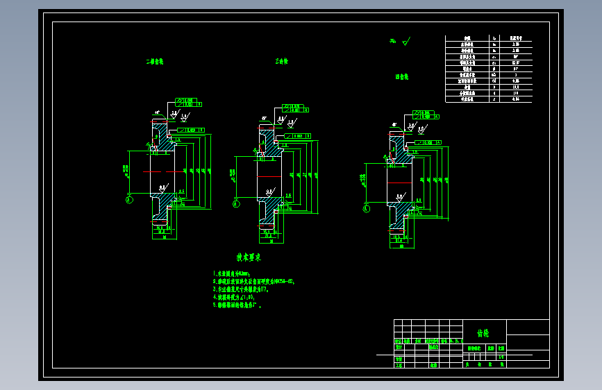602x390 pixels.
Task: Select the surface roughness symbol near the parameter table
Action: 405,42
